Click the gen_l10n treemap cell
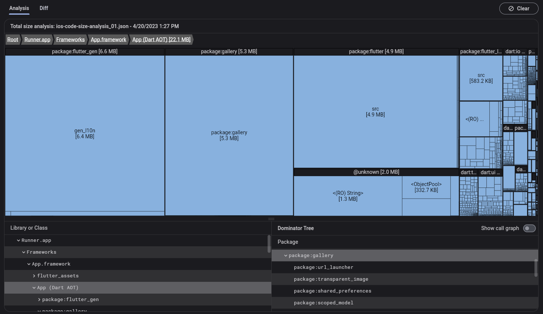The image size is (543, 314). pyautogui.click(x=84, y=133)
